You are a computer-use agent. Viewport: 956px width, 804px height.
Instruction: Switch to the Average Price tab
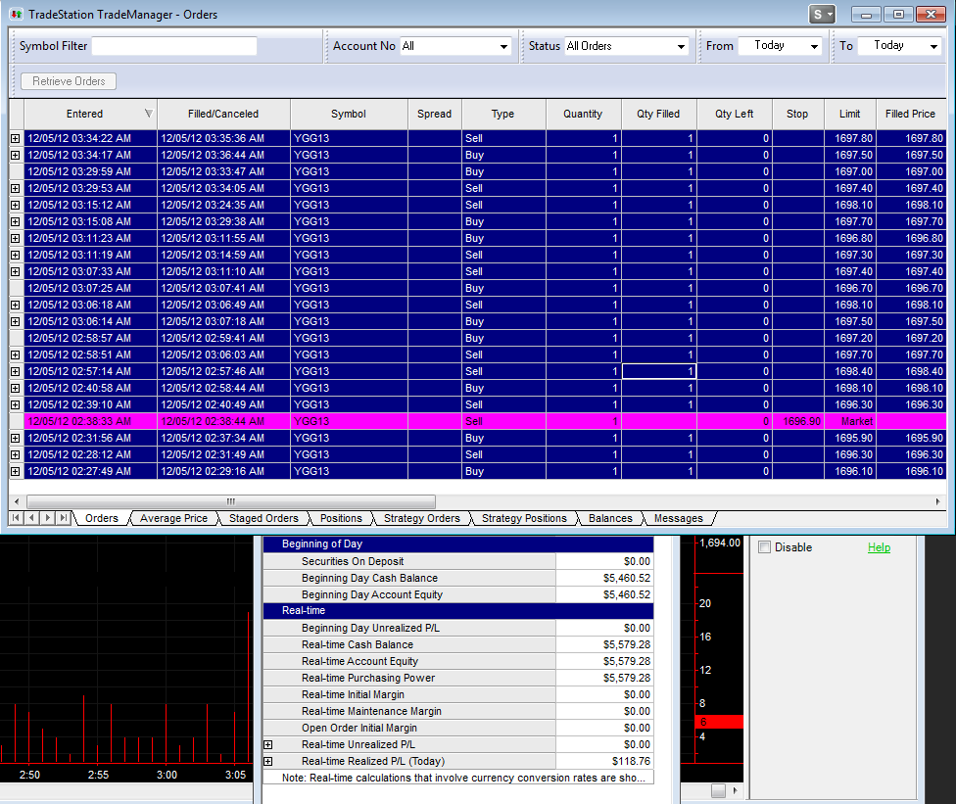173,518
